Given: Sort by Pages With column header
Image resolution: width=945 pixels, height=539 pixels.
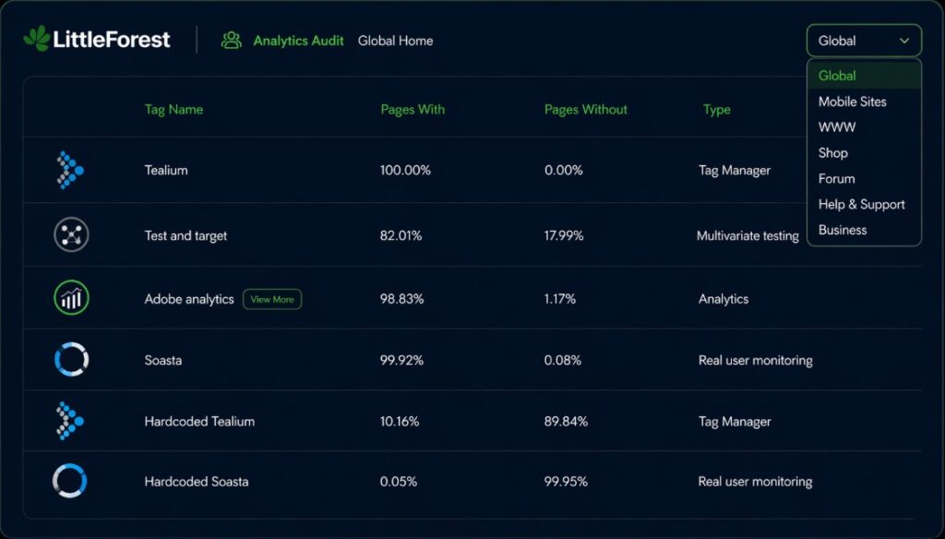Looking at the screenshot, I should (x=413, y=109).
